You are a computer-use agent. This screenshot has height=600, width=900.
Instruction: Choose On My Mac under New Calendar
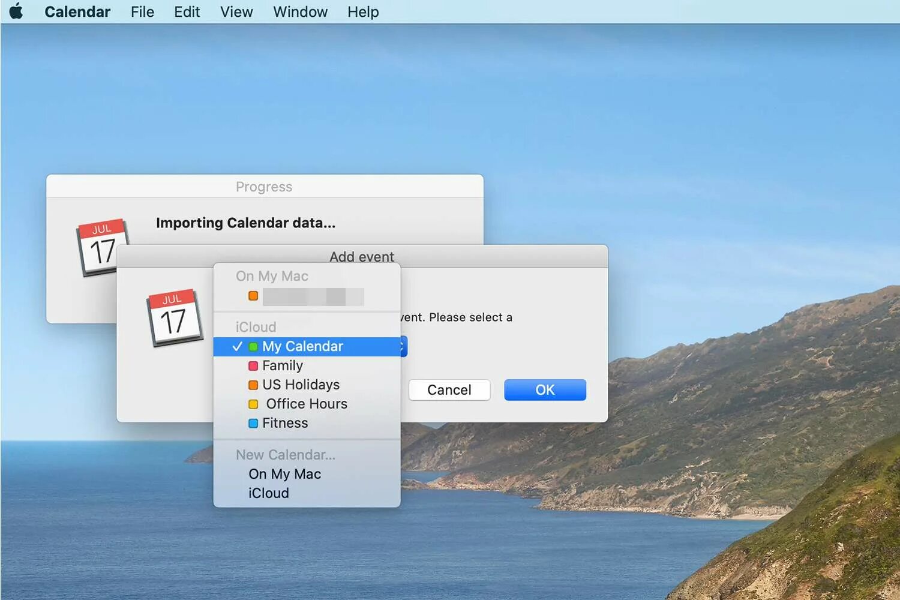pyautogui.click(x=285, y=474)
